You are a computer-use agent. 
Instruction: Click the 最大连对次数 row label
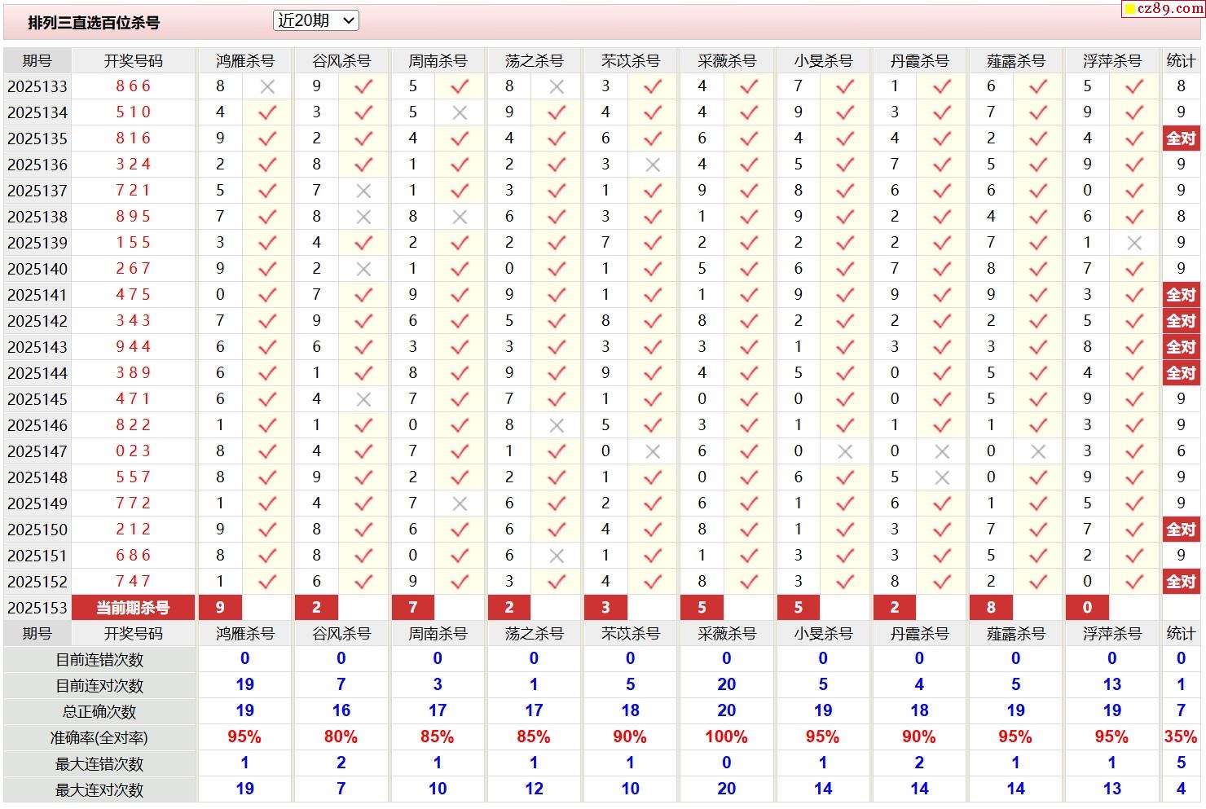99,790
